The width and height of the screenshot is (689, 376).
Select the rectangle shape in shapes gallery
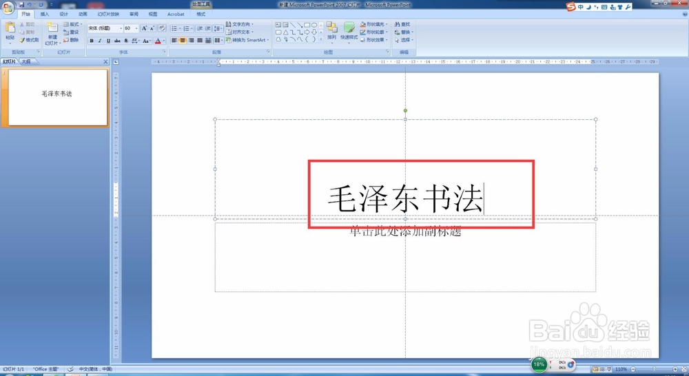click(307, 25)
